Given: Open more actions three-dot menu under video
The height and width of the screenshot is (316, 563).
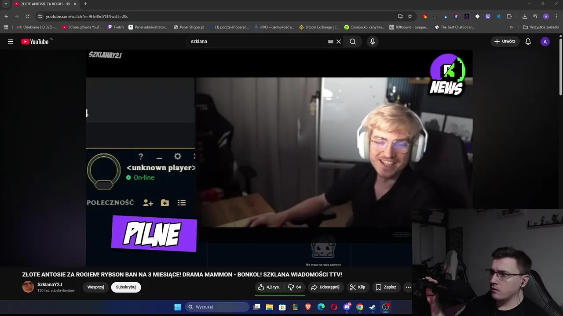Looking at the screenshot, I should click(408, 287).
